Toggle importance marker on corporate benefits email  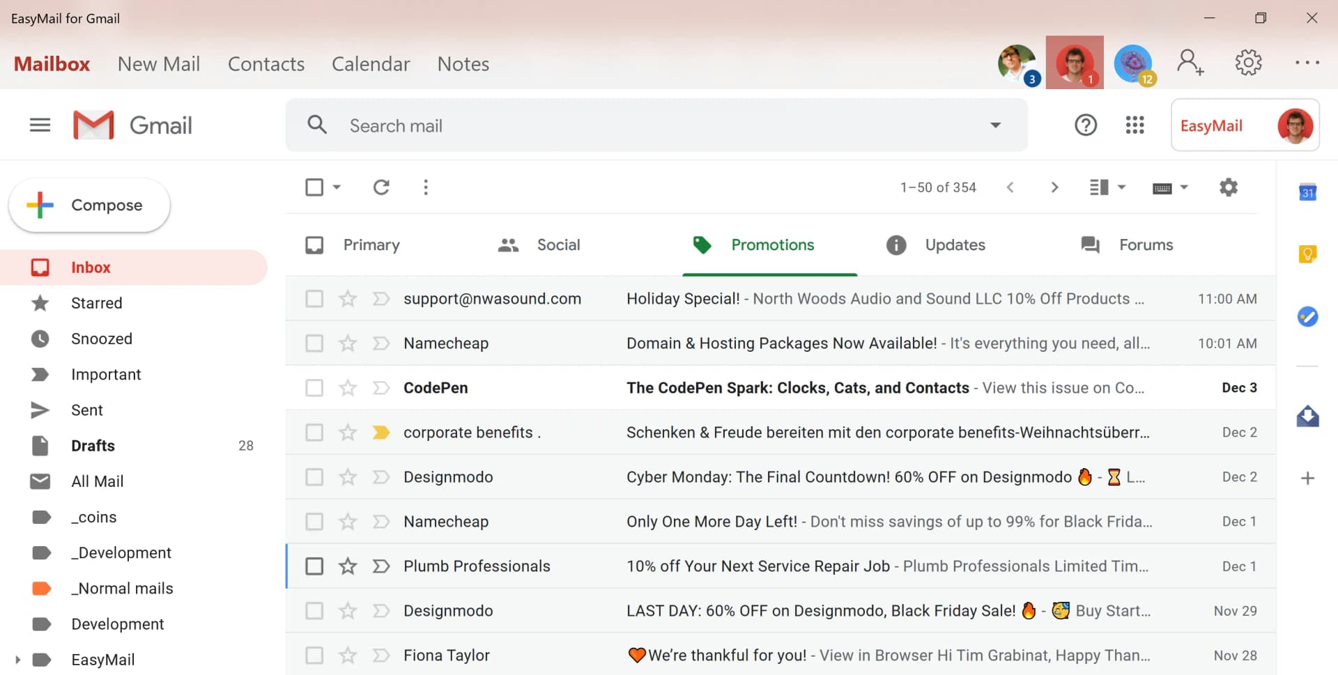coord(380,433)
